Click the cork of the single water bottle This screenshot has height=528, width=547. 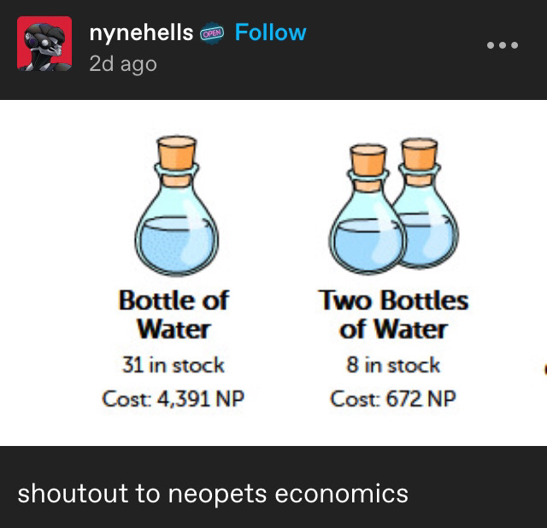click(177, 153)
